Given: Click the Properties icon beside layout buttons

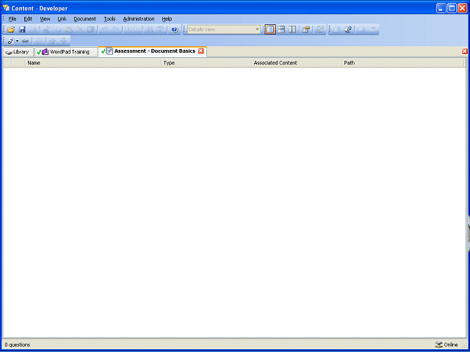Looking at the screenshot, I should 305,29.
